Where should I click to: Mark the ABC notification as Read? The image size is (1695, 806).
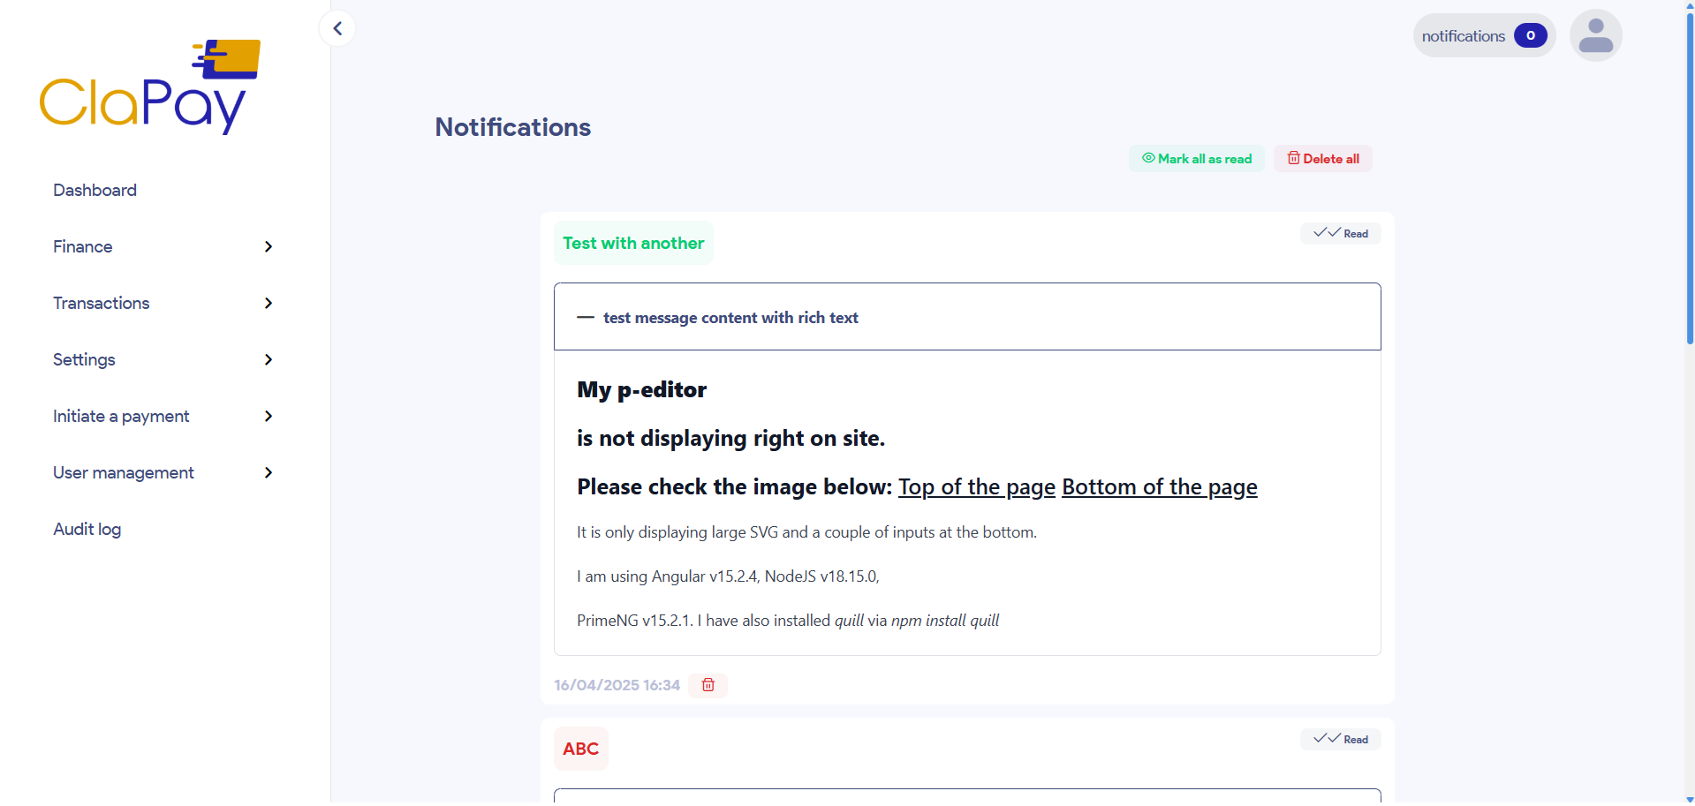coord(1340,739)
